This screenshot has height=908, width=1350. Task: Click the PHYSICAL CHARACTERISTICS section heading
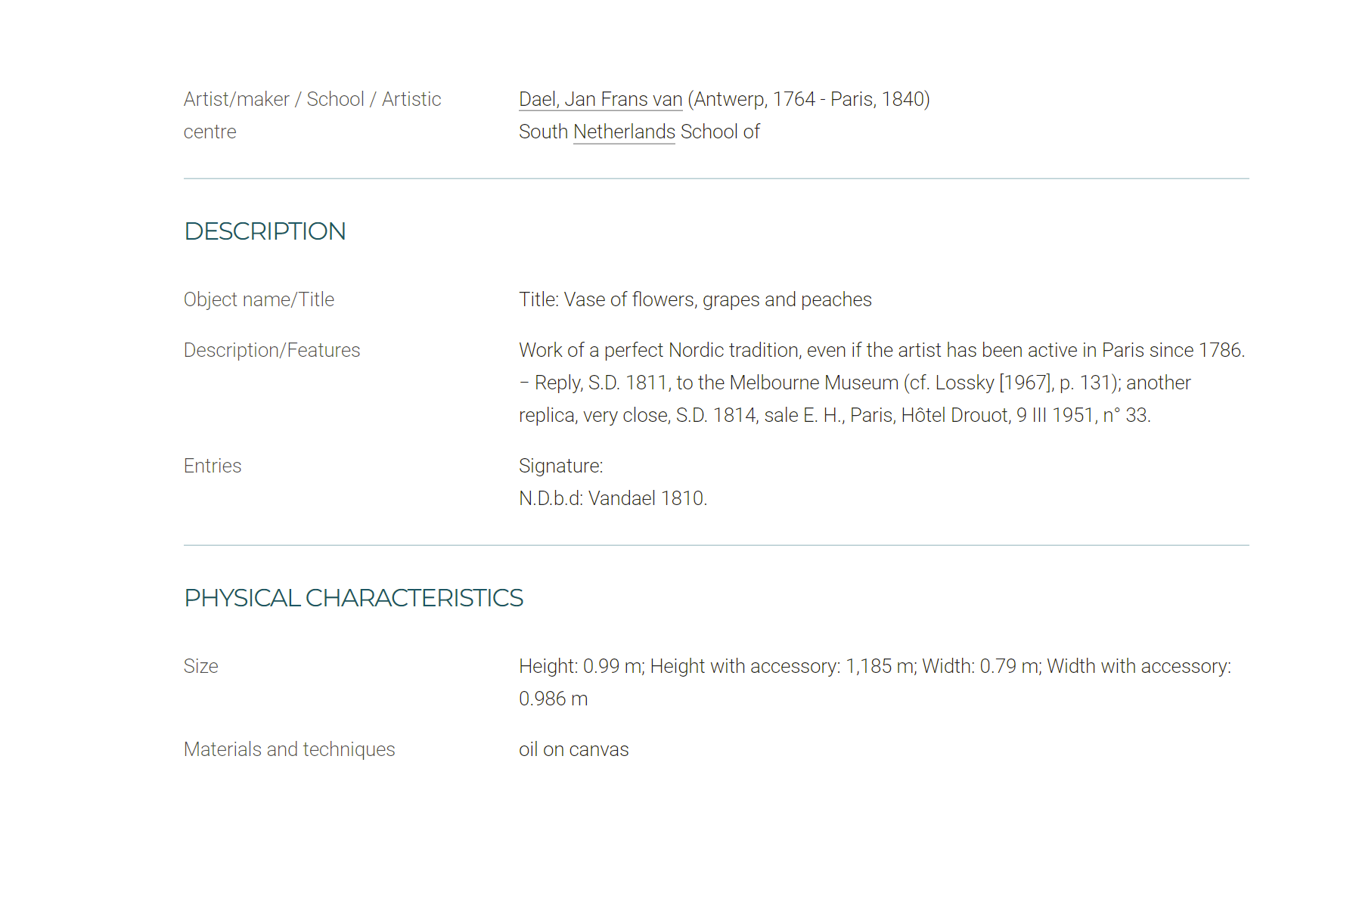coord(353,598)
